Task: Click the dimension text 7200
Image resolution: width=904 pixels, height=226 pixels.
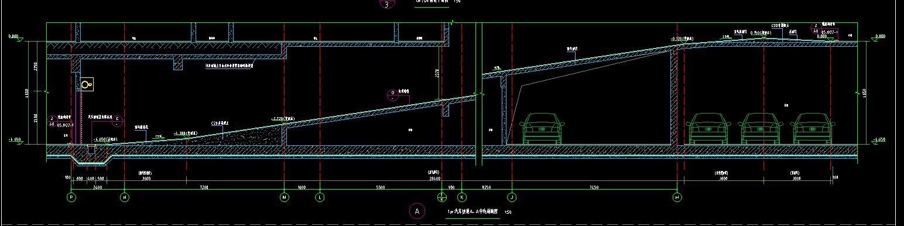Action: tap(204, 187)
